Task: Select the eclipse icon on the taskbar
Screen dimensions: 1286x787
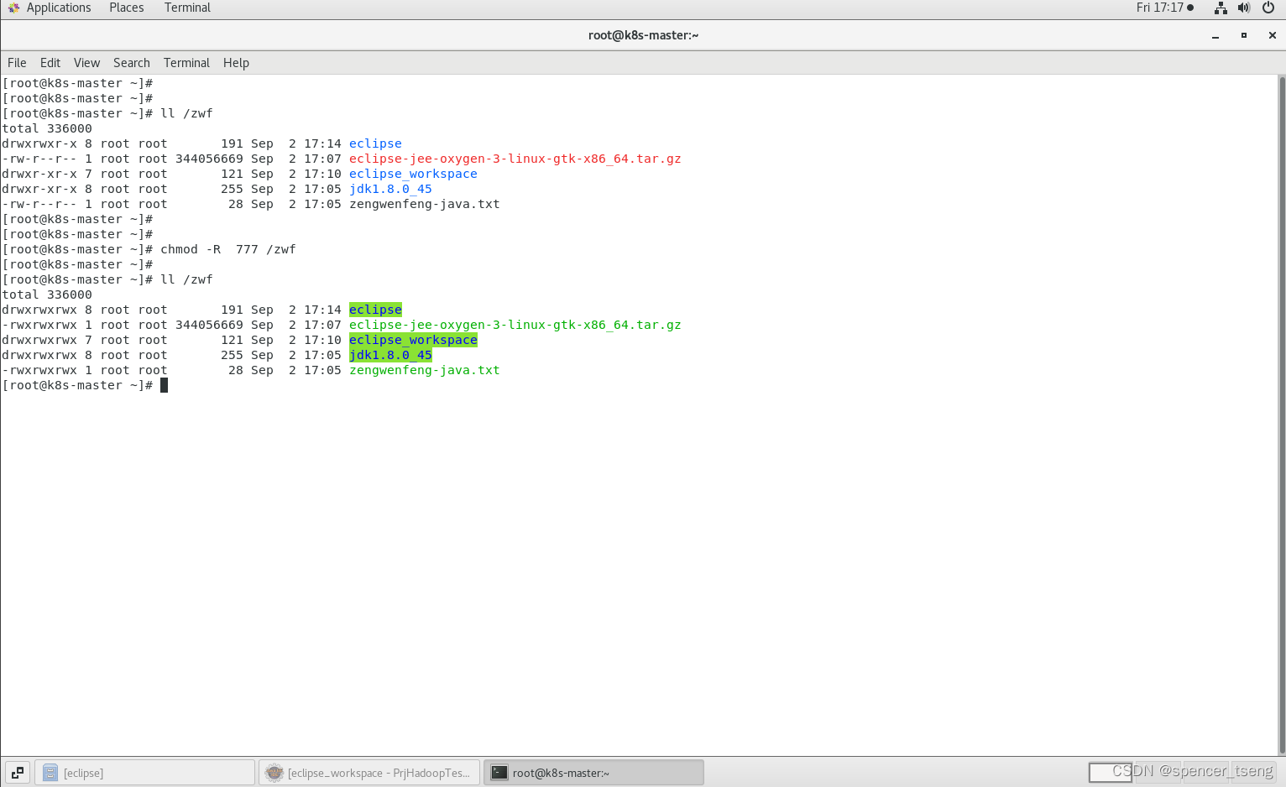Action: 52,773
